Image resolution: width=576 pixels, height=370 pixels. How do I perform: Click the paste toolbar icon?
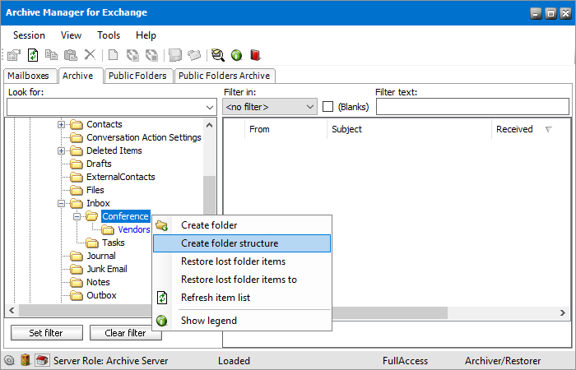70,55
